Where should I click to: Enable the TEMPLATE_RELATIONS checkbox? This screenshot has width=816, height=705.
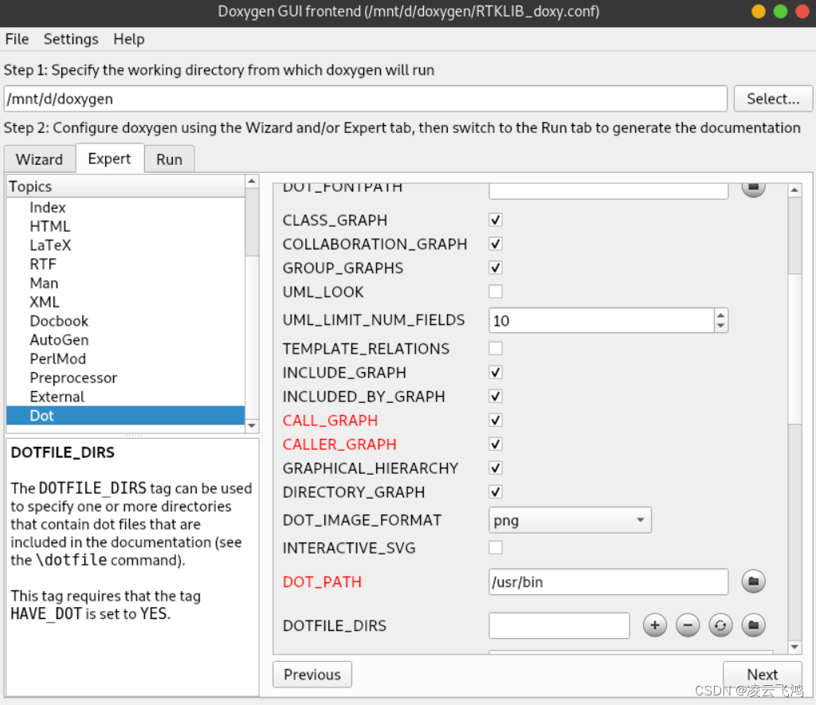click(496, 348)
